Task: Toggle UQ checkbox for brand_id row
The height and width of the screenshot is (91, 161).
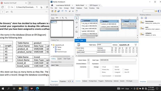Action: (x=119, y=50)
